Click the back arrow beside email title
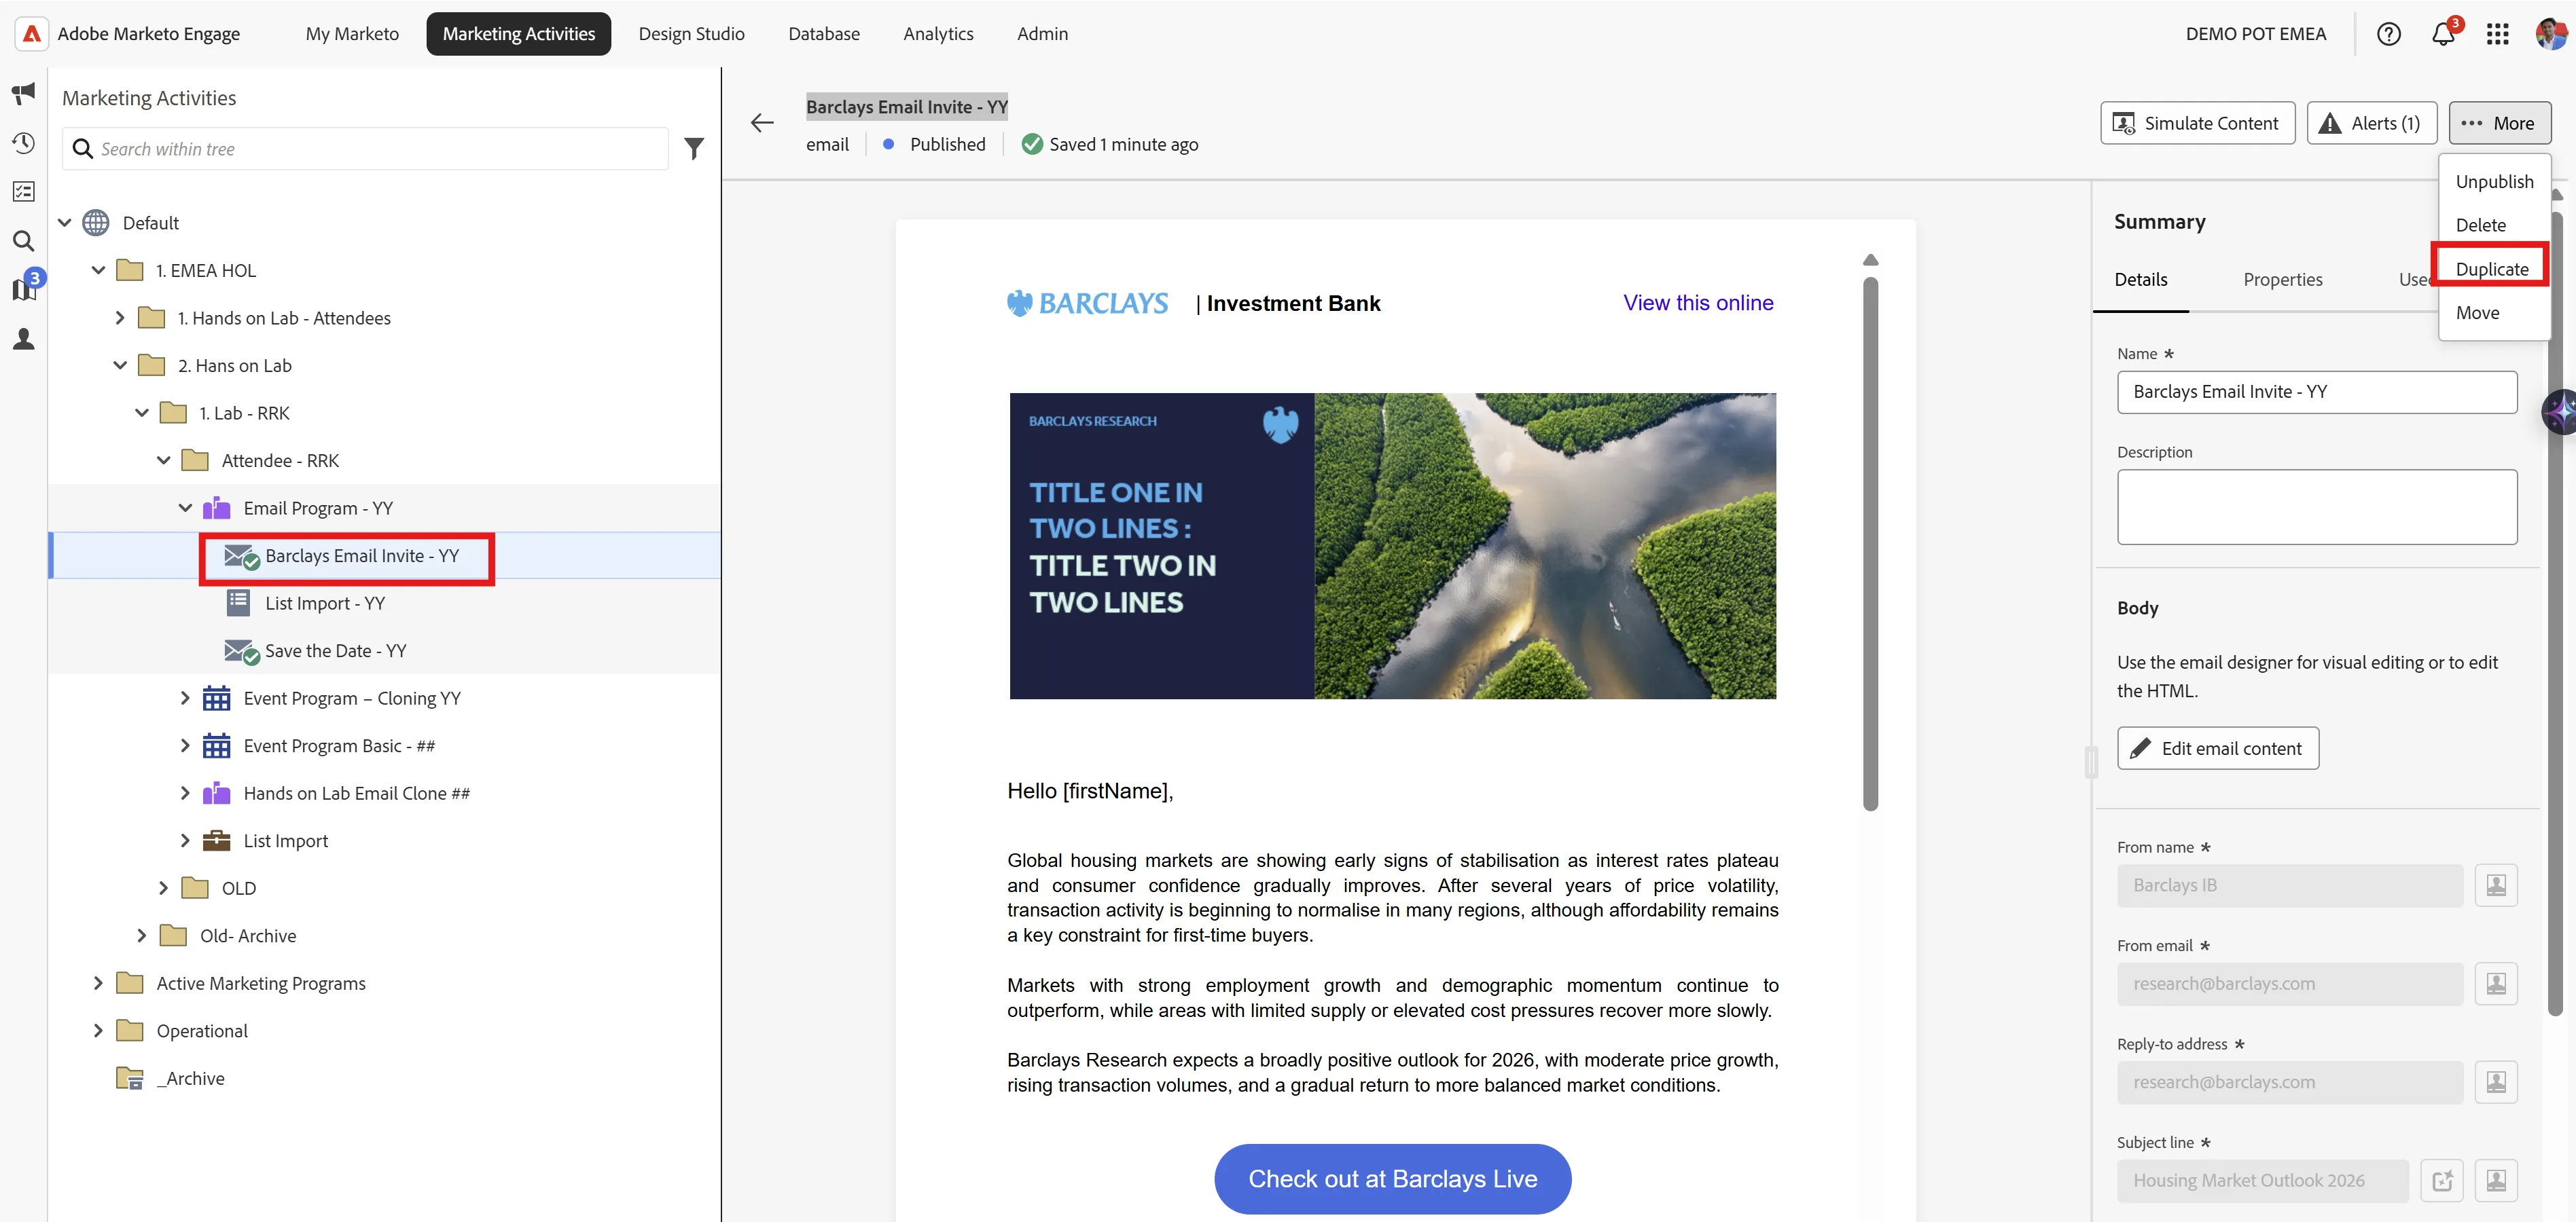 pyautogui.click(x=762, y=123)
